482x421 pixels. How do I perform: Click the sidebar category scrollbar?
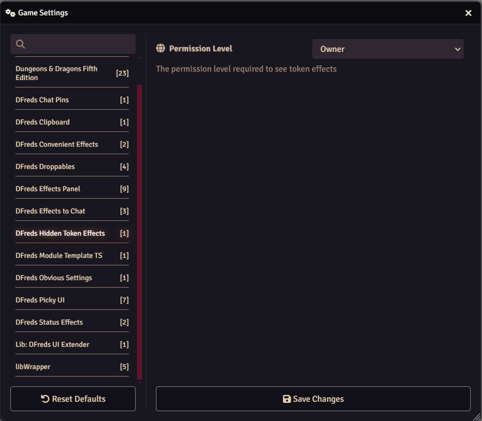pyautogui.click(x=140, y=231)
